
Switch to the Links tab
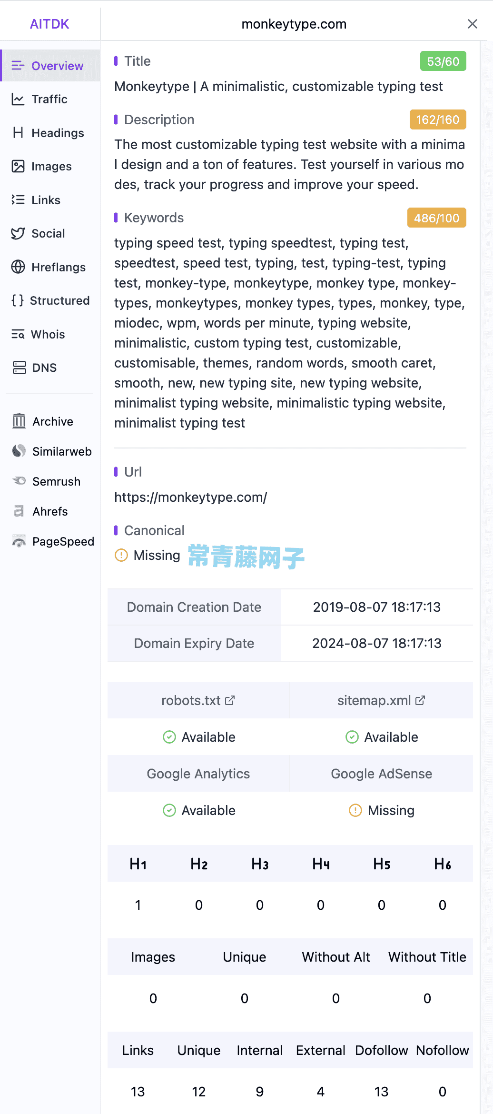50,200
